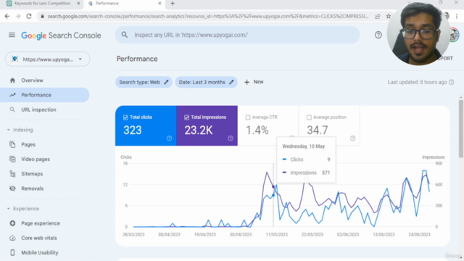Open the help question mark icon
The width and height of the screenshot is (464, 261).
378,35
